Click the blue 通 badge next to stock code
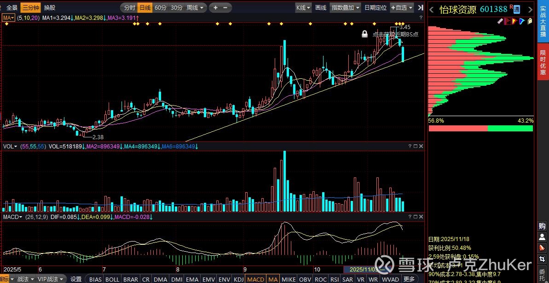The width and height of the screenshot is (549, 283). [x=517, y=9]
